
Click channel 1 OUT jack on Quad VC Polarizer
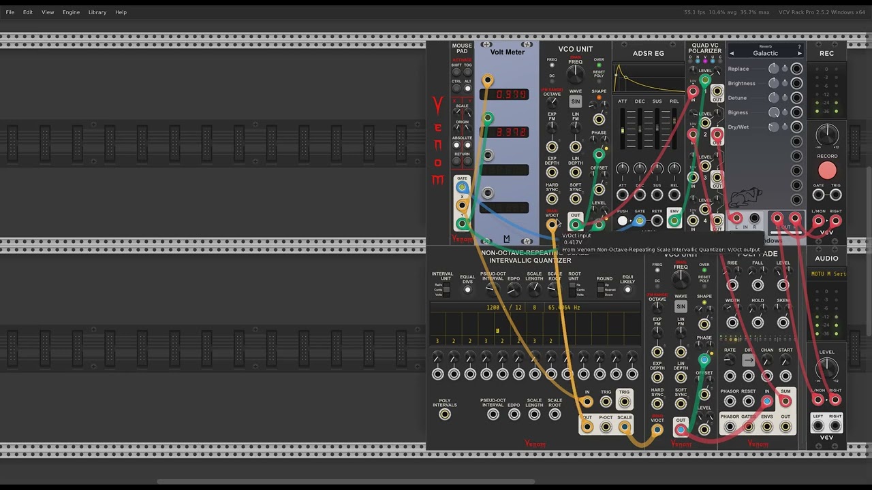717,91
